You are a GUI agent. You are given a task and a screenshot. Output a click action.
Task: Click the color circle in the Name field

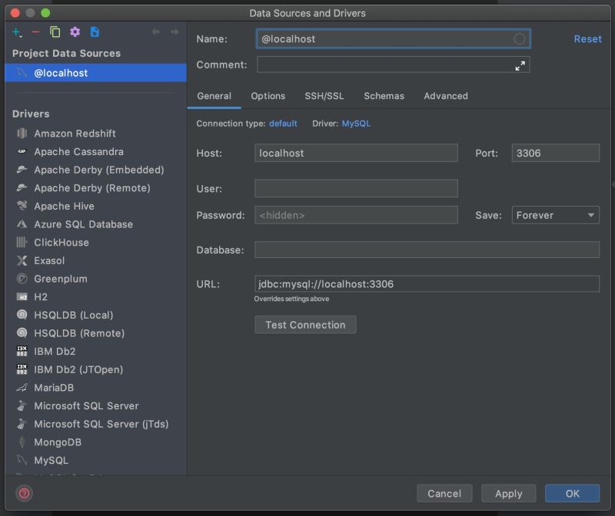click(x=520, y=38)
